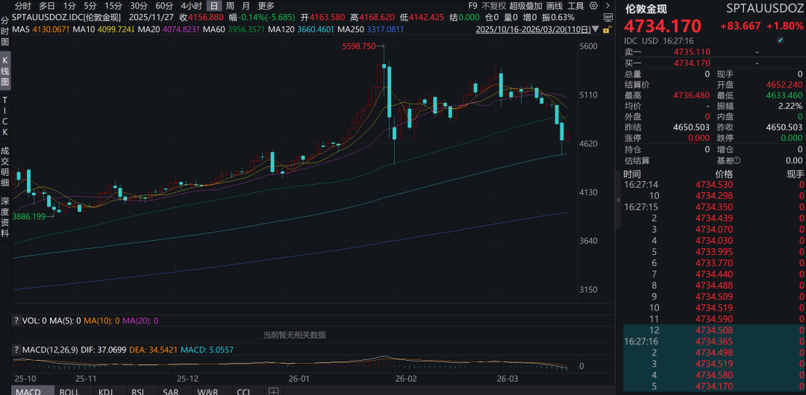The height and width of the screenshot is (395, 806).
Task: Click the VOL indicator help question mark
Action: pos(16,320)
